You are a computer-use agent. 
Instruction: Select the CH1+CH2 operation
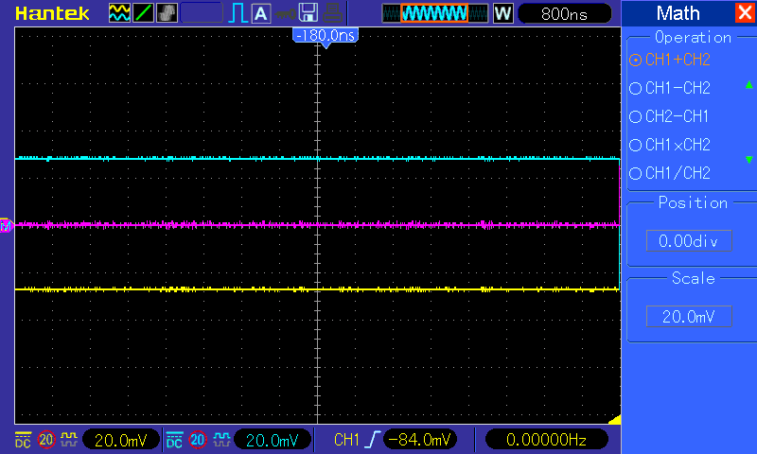pyautogui.click(x=670, y=60)
